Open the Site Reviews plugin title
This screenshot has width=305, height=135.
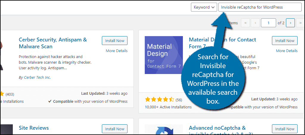tap(34, 128)
